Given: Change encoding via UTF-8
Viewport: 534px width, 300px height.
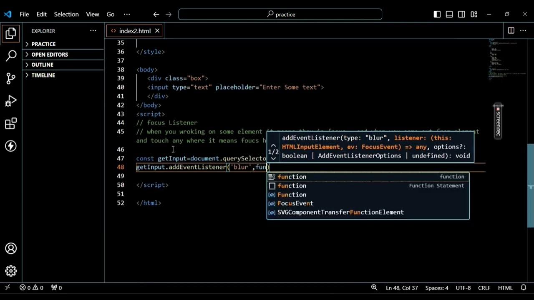Looking at the screenshot, I should pyautogui.click(x=463, y=287).
